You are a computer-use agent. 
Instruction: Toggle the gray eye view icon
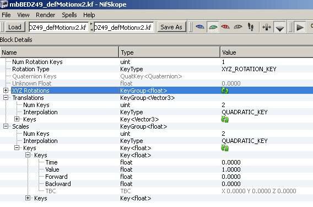click(238, 27)
